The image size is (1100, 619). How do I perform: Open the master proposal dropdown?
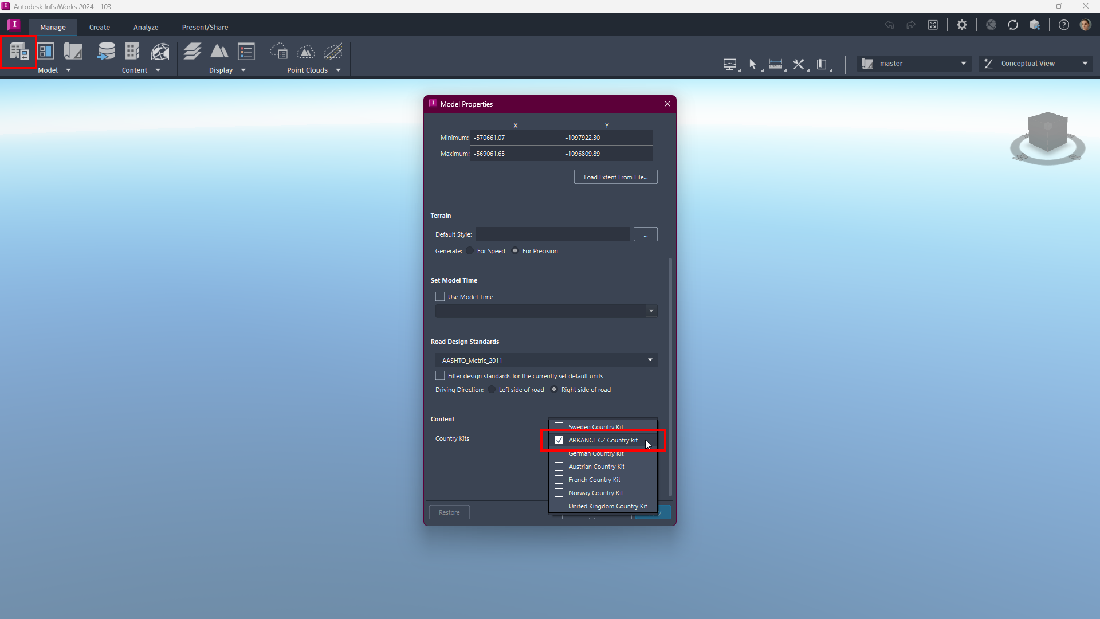click(x=963, y=64)
